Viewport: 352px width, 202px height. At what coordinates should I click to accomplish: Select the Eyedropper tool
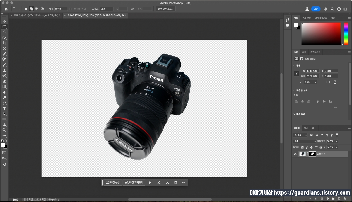[x=4, y=54]
